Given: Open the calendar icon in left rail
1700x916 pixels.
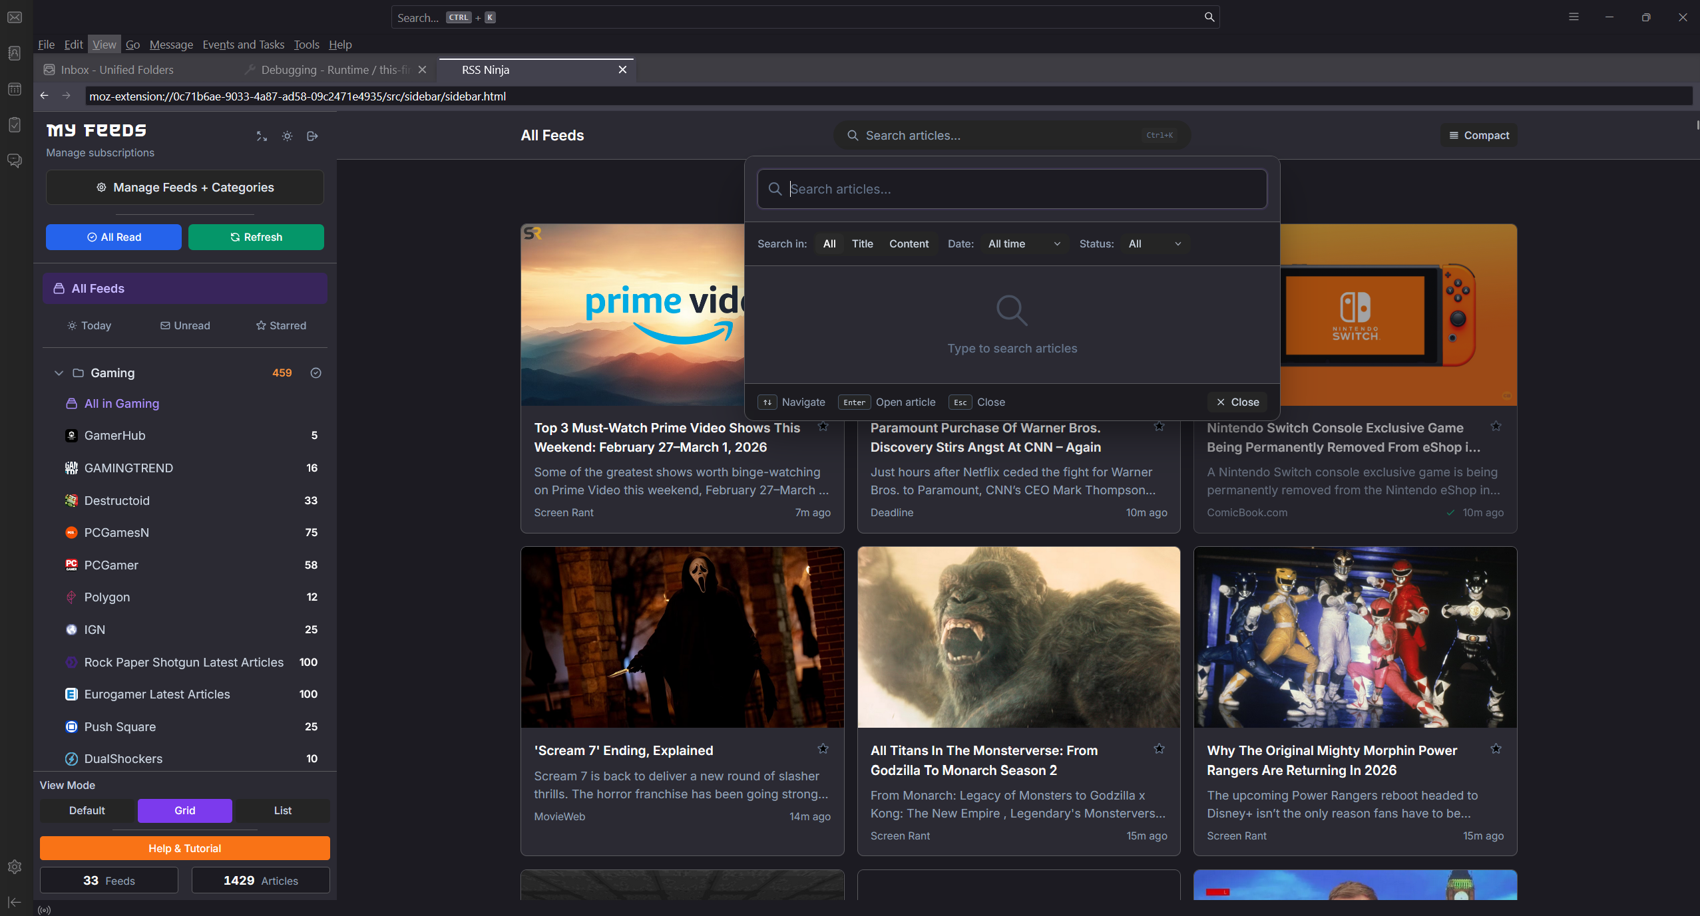Looking at the screenshot, I should tap(15, 89).
